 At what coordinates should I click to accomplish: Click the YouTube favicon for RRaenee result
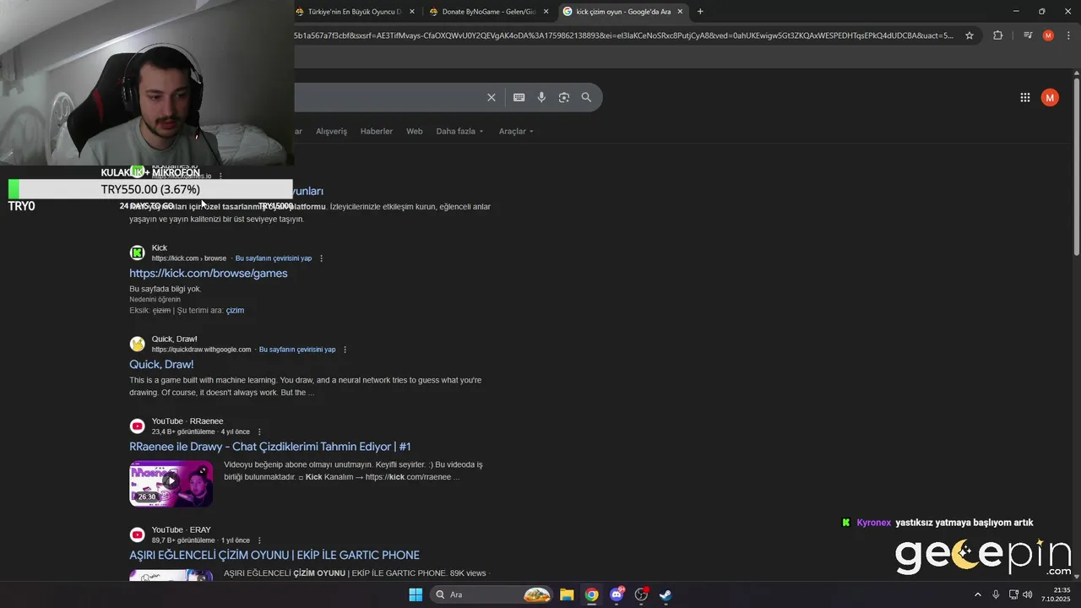[137, 426]
